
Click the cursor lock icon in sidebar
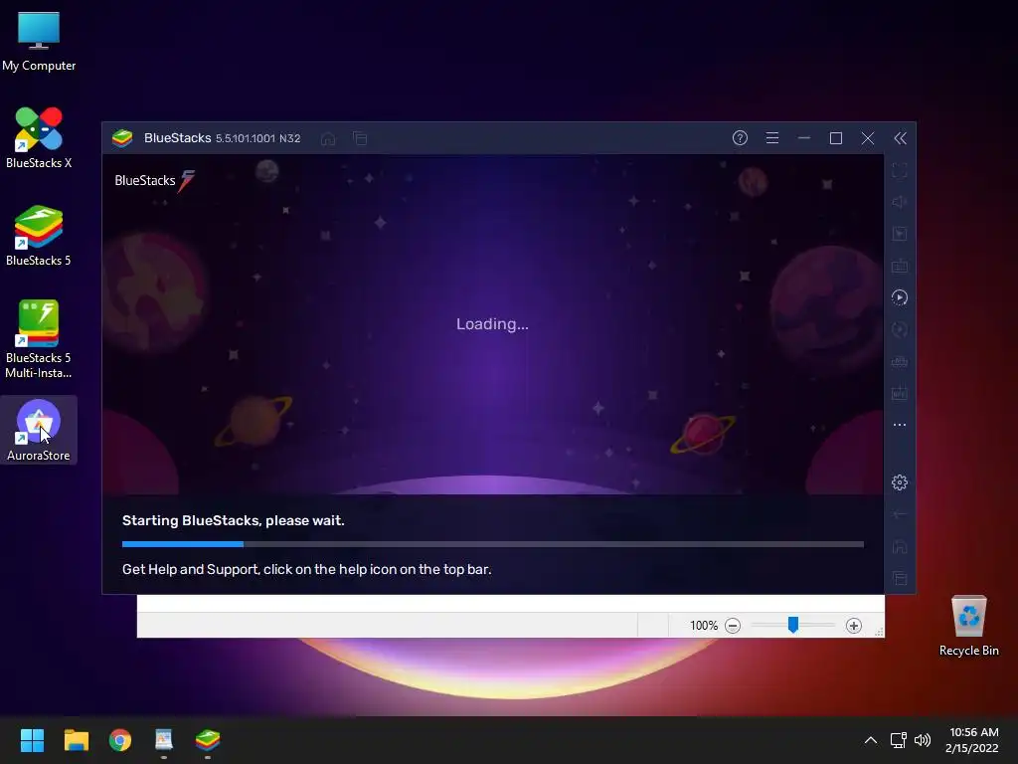click(899, 234)
